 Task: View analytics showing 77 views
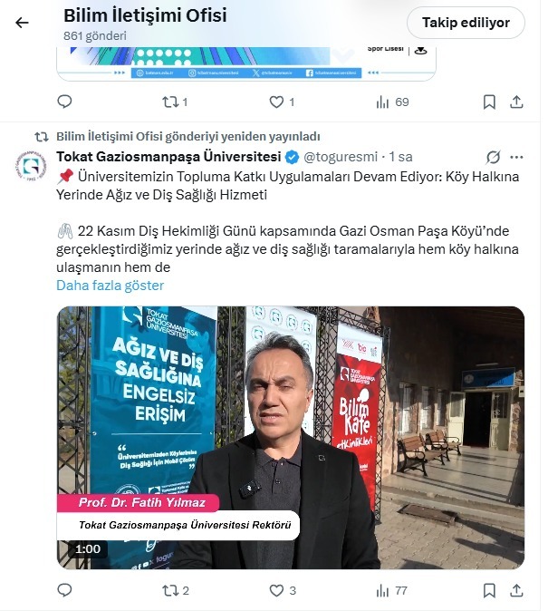click(x=391, y=590)
